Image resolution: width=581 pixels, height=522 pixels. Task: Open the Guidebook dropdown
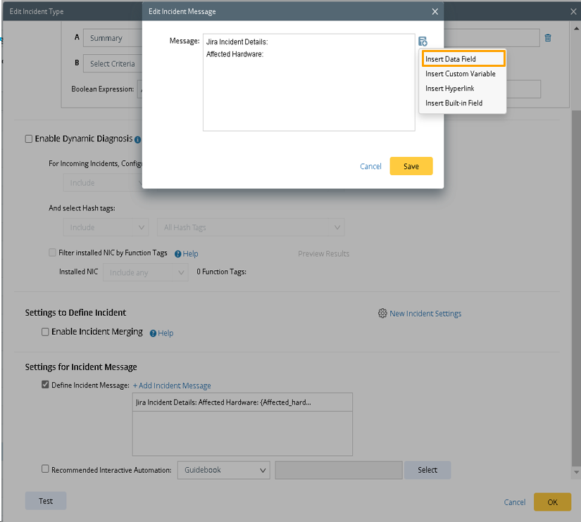point(223,470)
